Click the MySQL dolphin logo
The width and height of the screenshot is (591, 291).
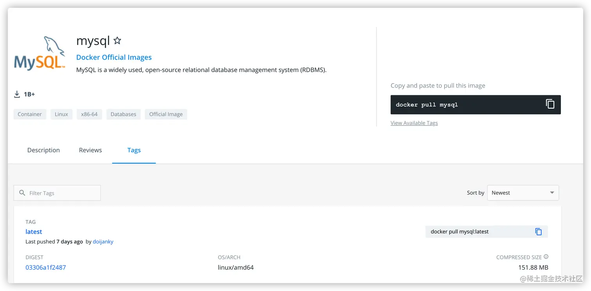tap(39, 54)
